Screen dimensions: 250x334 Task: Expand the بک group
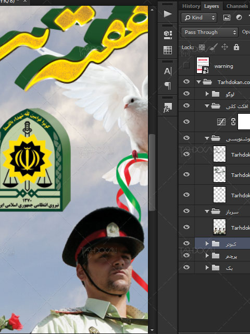[x=207, y=267]
